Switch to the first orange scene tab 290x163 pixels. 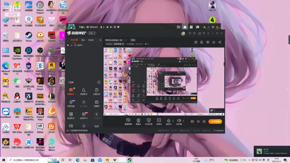coord(74,40)
